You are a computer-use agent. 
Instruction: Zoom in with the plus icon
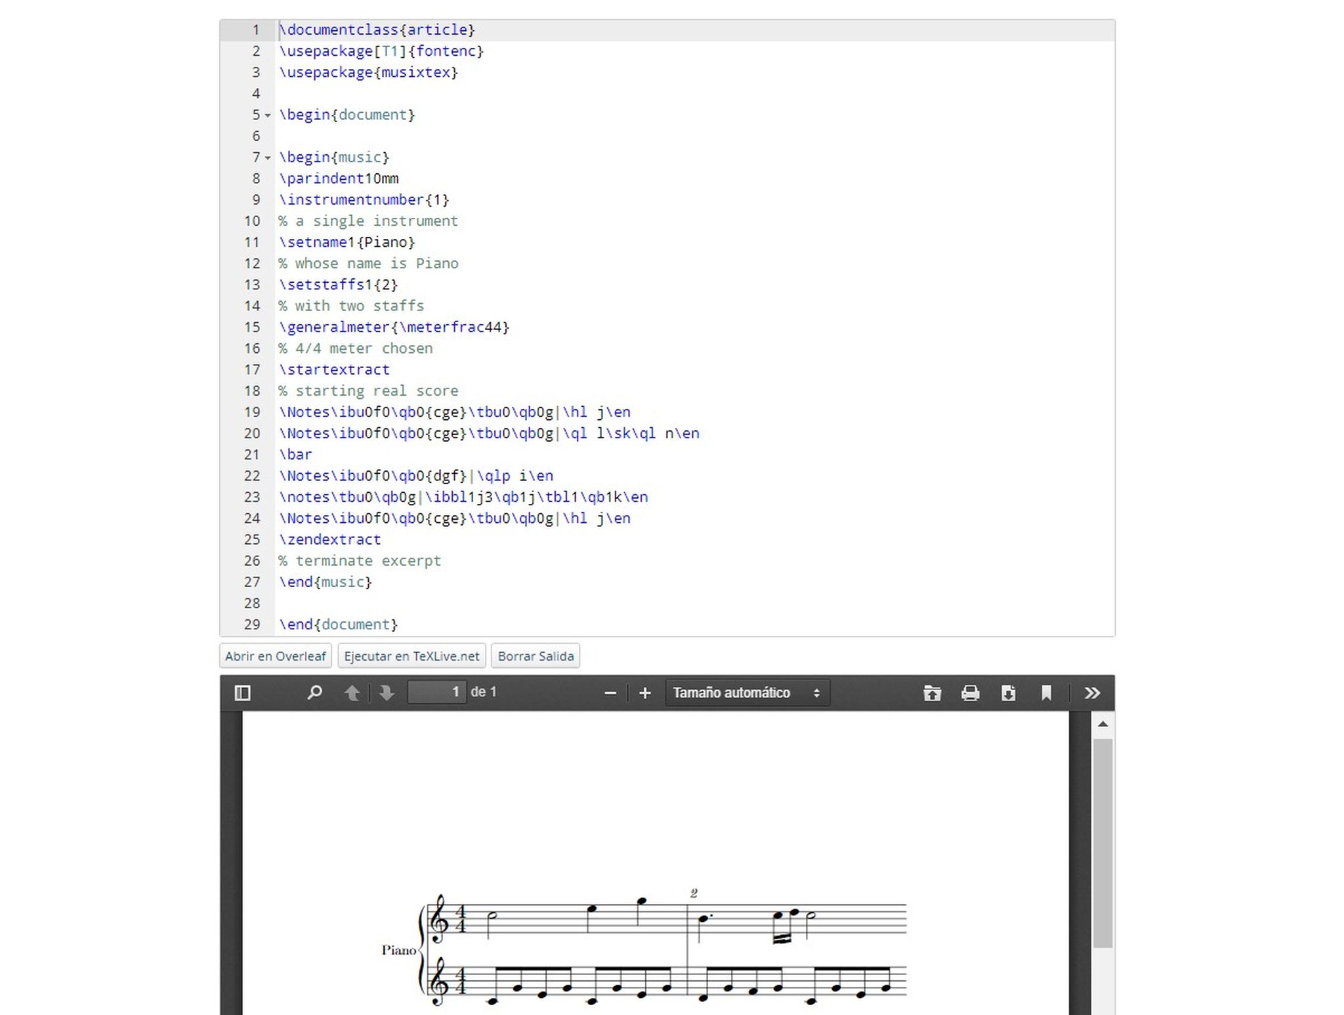coord(645,693)
